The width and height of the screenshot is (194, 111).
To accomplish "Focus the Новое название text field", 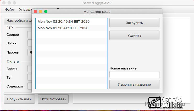I will click(134, 75).
